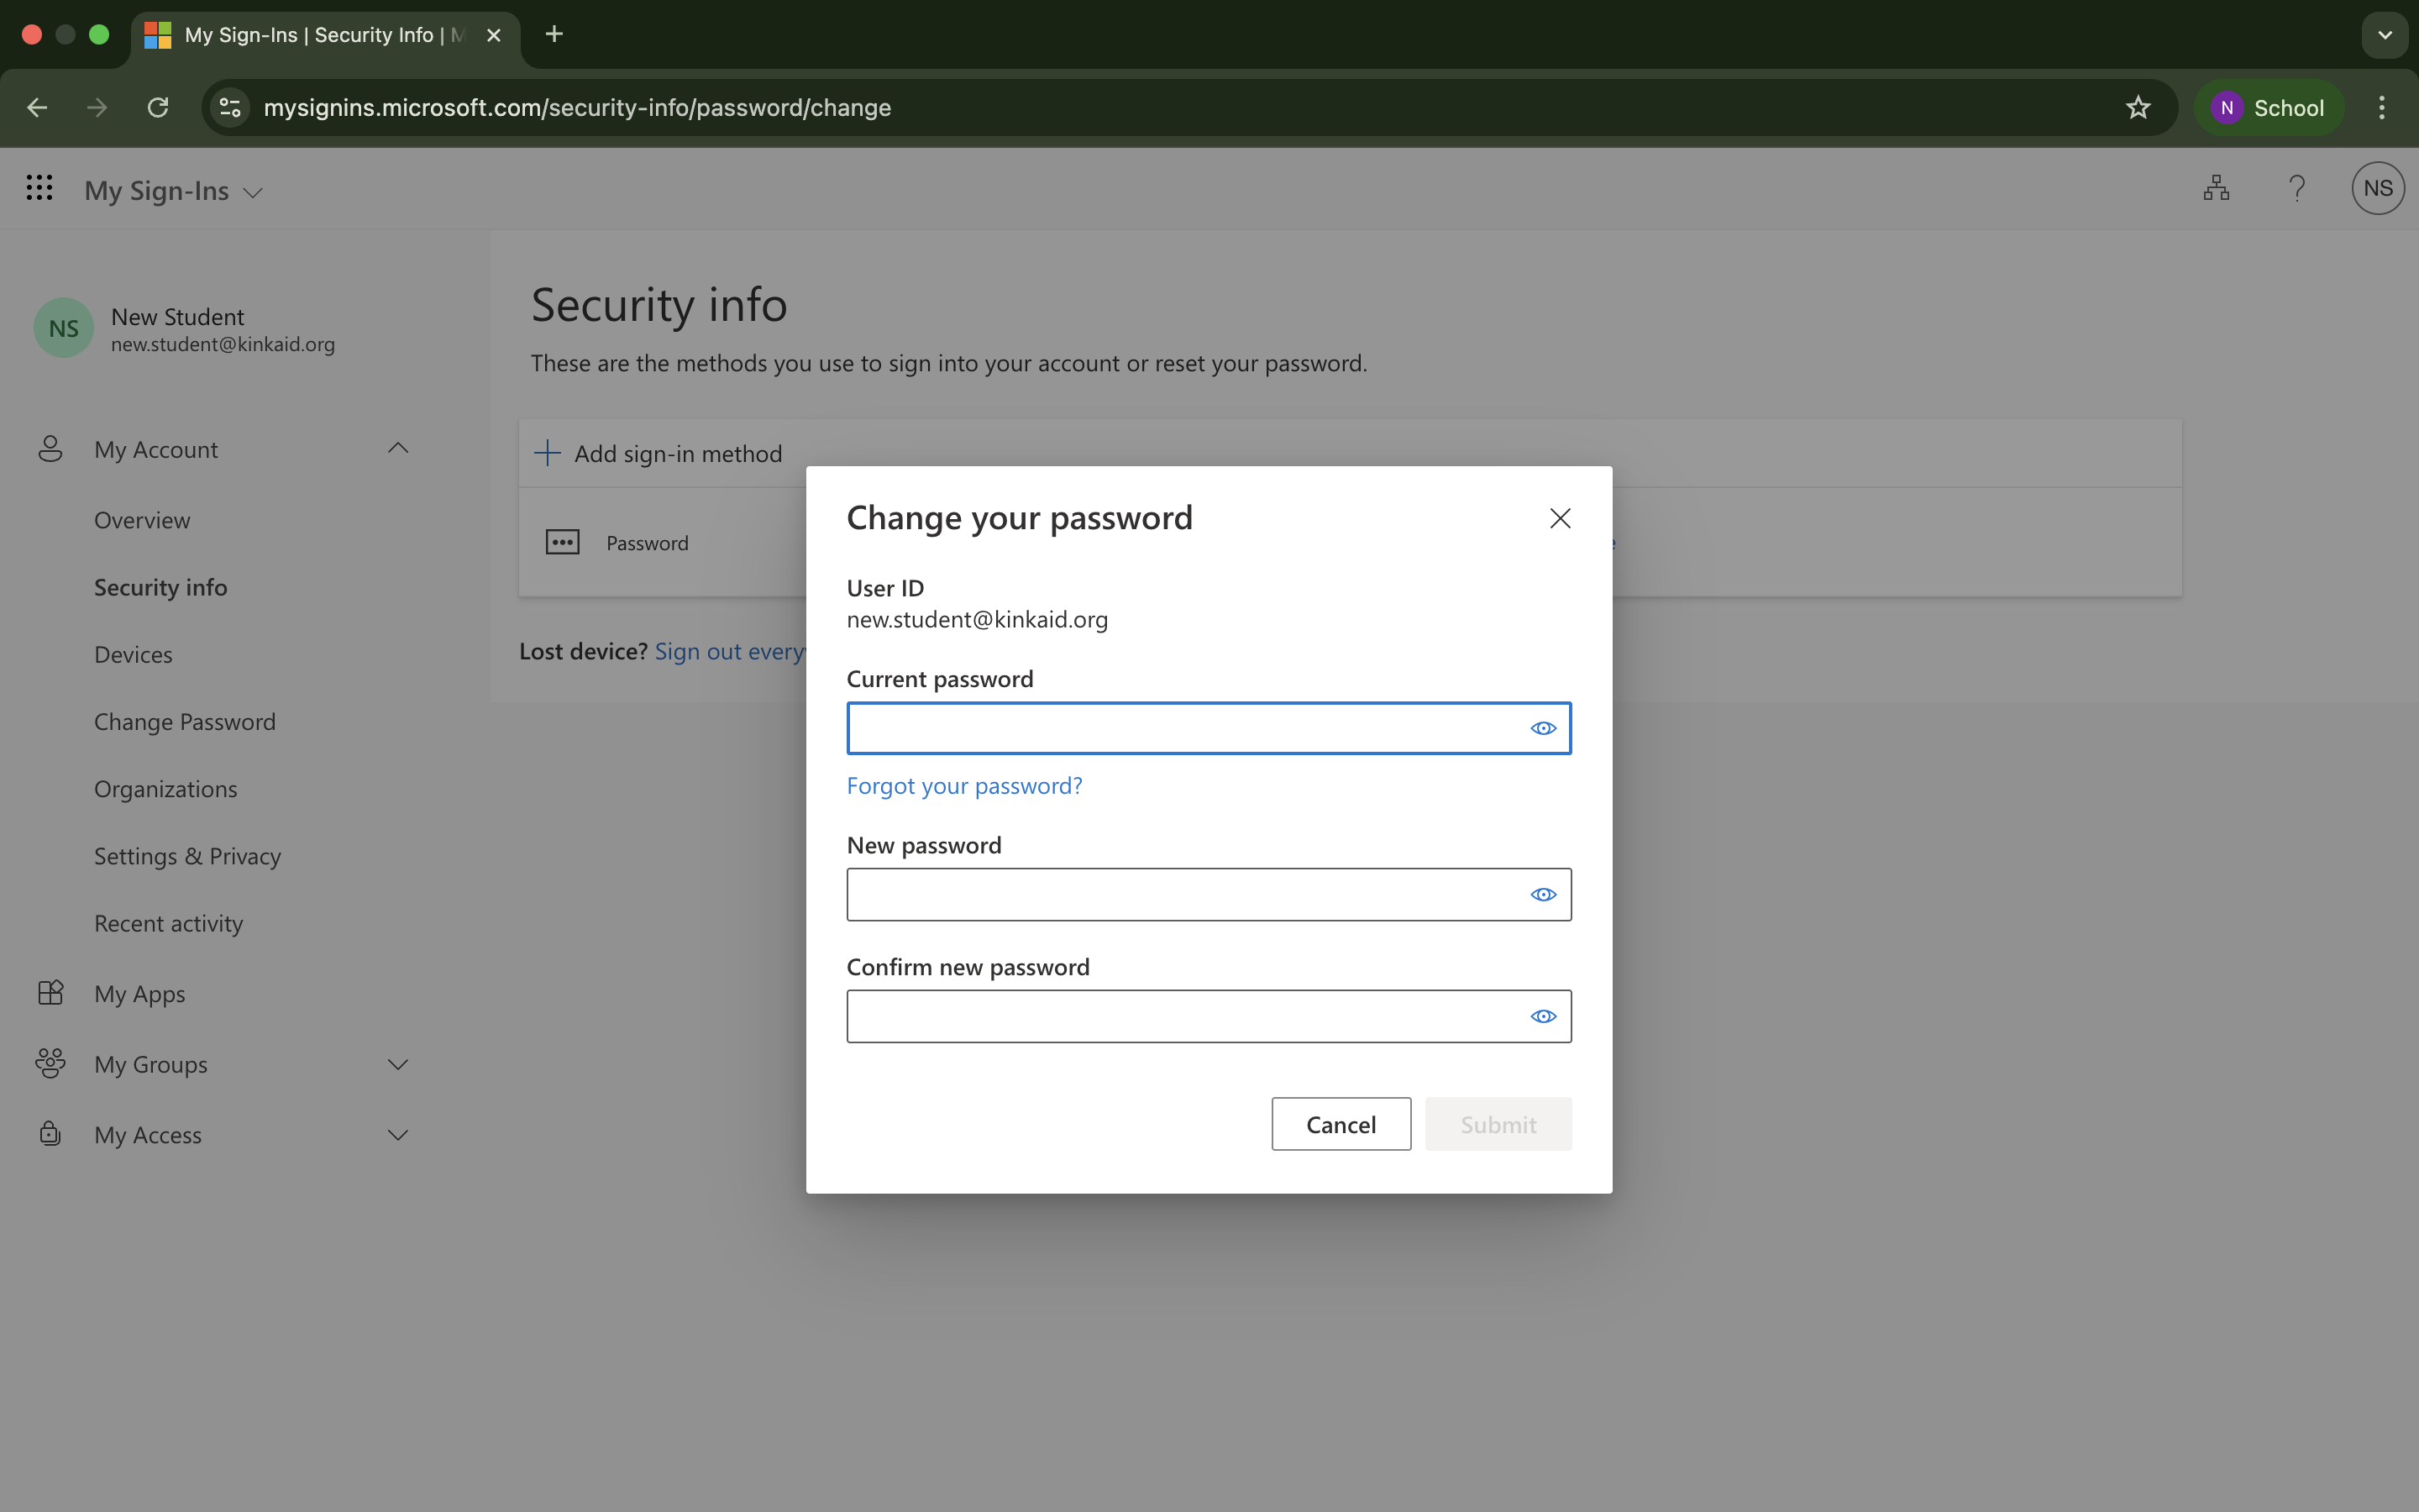Select Recent activity in the sidebar

[168, 924]
